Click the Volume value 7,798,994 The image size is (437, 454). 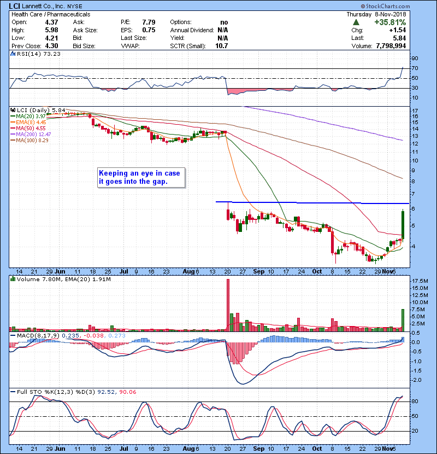coord(391,46)
